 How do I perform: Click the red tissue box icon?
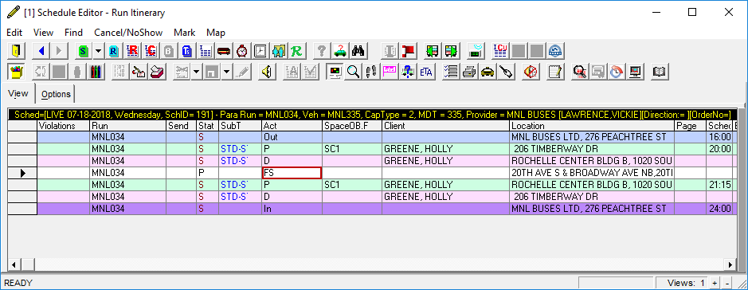coord(158,72)
